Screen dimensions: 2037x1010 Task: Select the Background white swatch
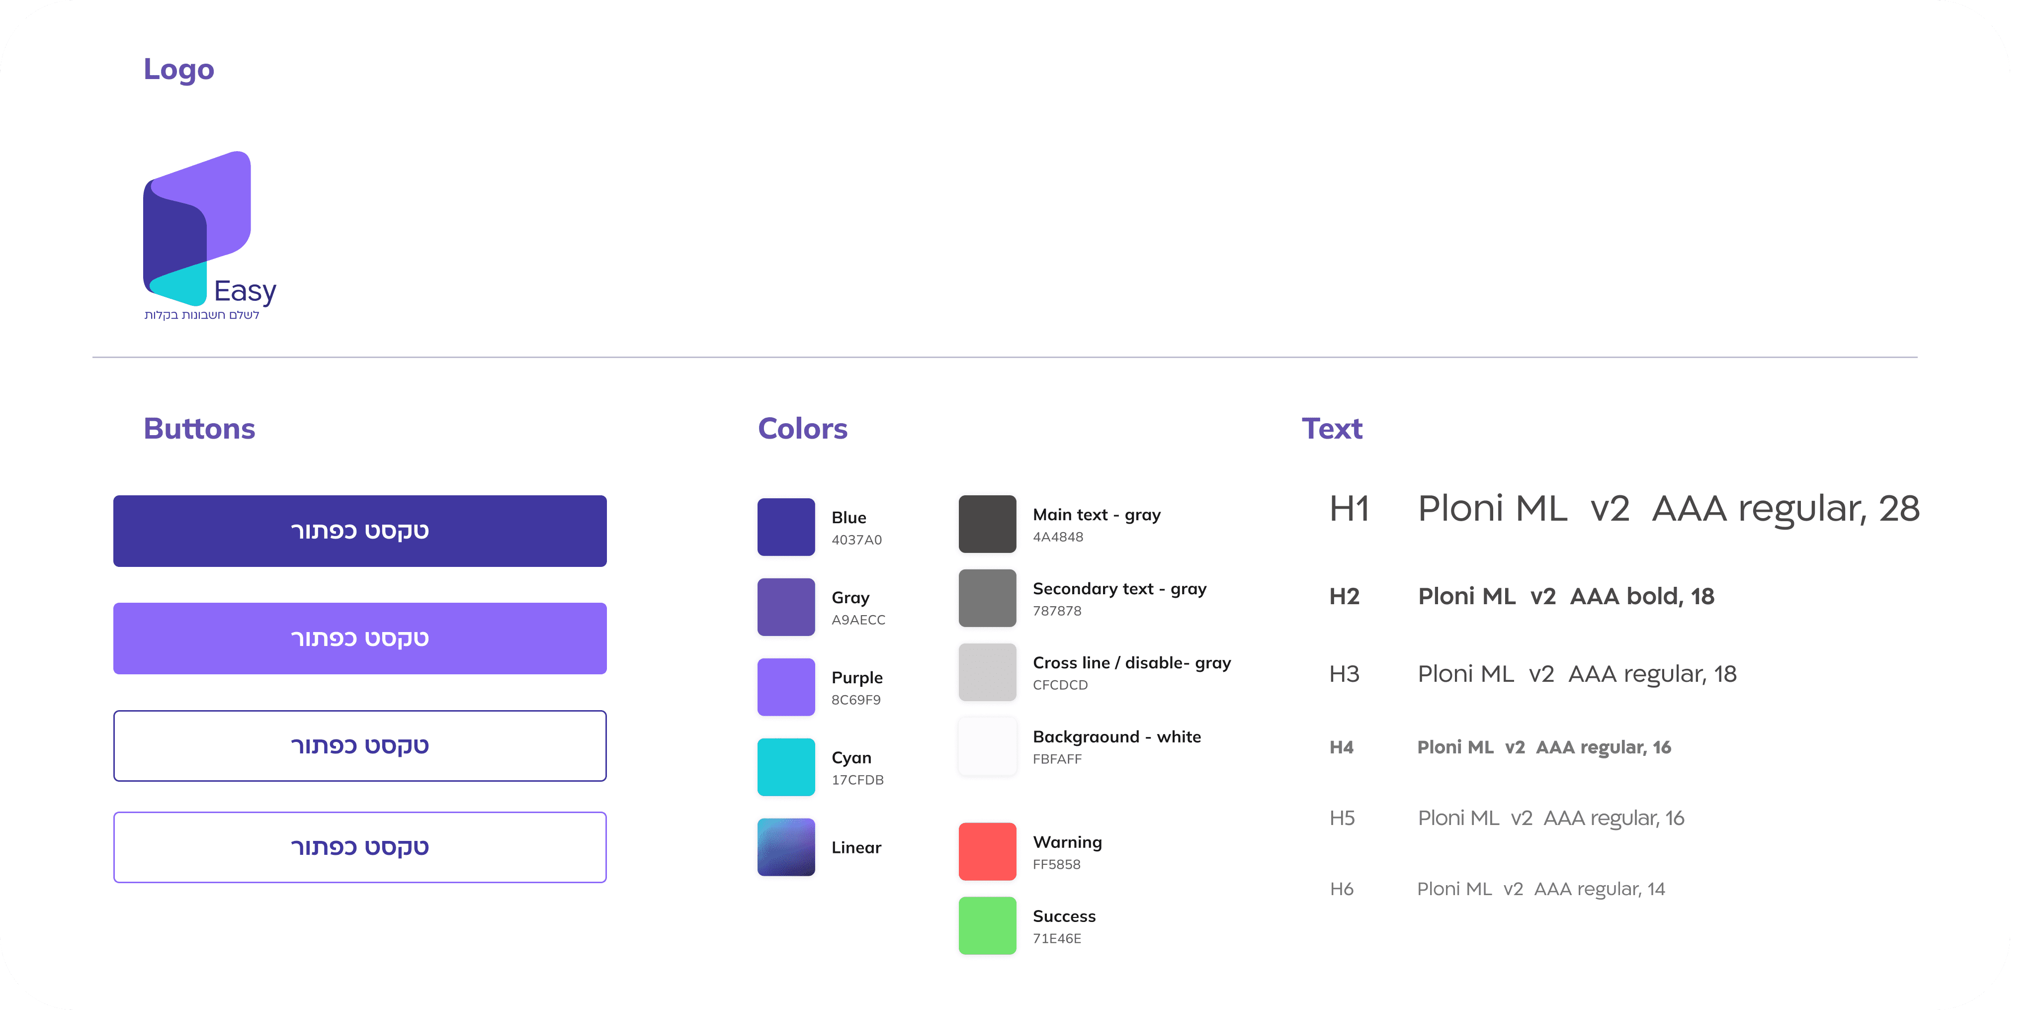coord(987,746)
